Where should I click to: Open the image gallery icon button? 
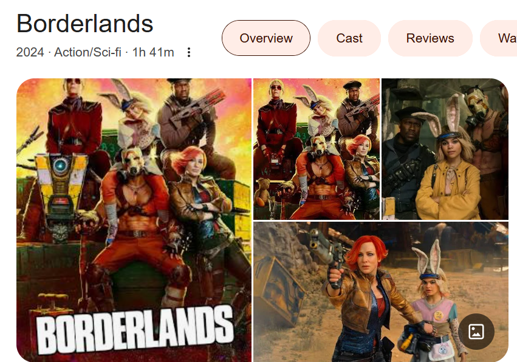[476, 332]
